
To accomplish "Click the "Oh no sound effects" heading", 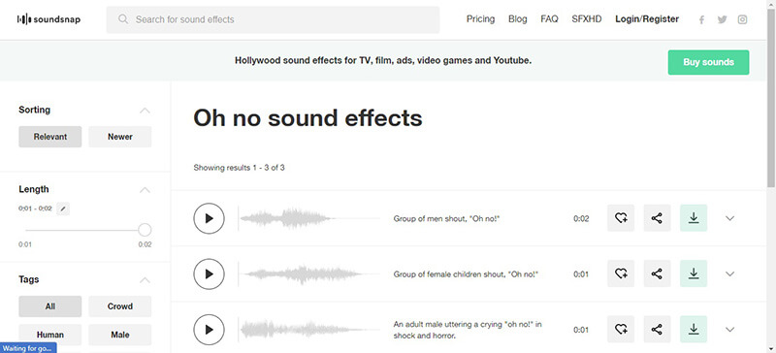I will (307, 118).
